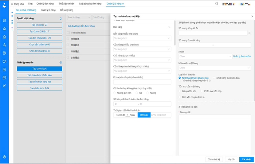Switch to the Quản lý lô hàng sub-tab
This screenshot has height=164, width=255.
point(48,11)
